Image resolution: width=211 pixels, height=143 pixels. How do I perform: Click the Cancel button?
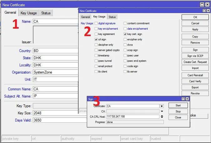pyautogui.click(x=195, y=23)
